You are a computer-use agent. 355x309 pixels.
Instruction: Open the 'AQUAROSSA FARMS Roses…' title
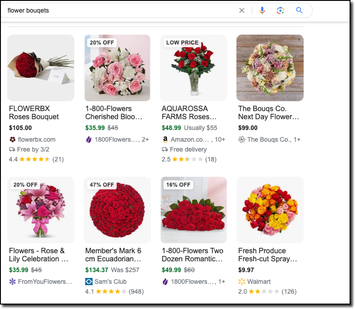[189, 112]
